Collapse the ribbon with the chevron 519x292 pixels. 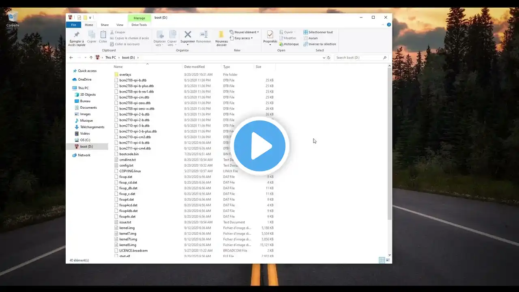pos(384,25)
